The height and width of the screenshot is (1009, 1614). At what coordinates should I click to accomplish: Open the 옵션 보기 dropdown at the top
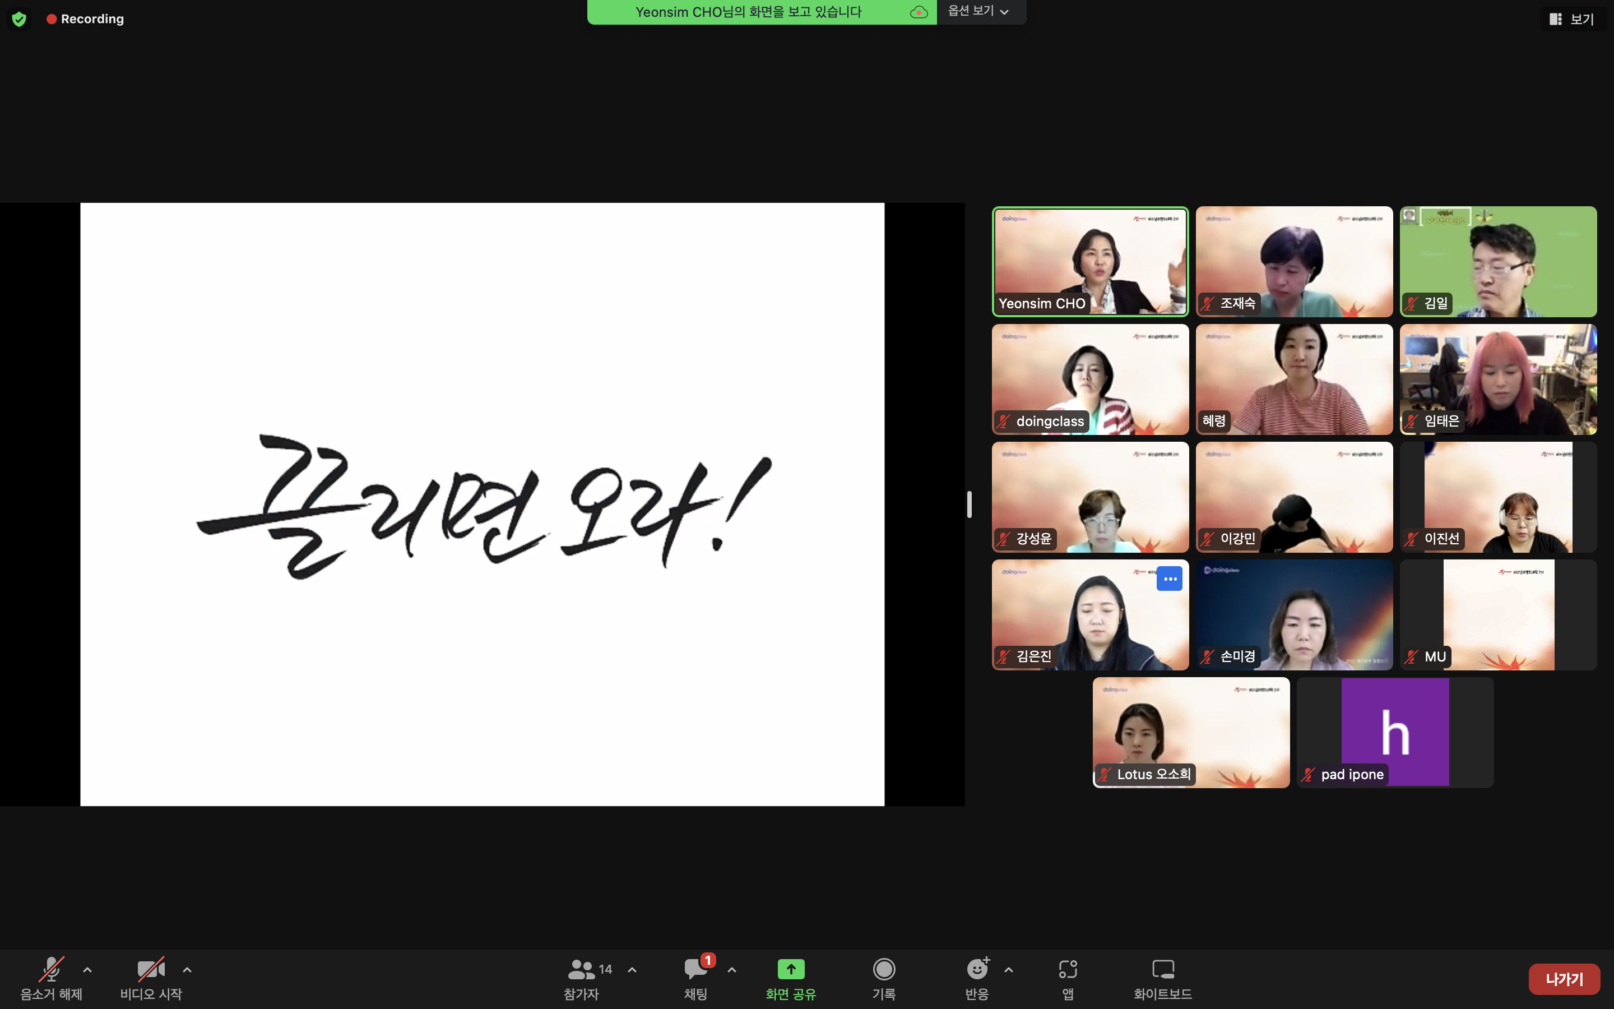[x=978, y=11]
